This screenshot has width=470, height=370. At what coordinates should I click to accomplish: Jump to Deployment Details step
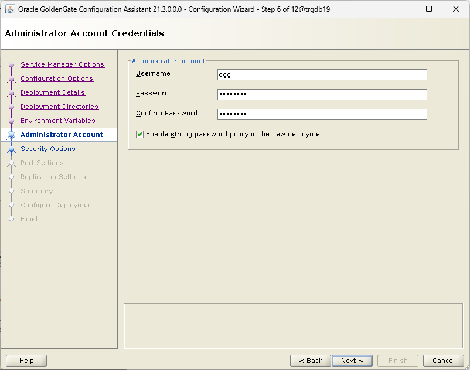[x=53, y=92]
